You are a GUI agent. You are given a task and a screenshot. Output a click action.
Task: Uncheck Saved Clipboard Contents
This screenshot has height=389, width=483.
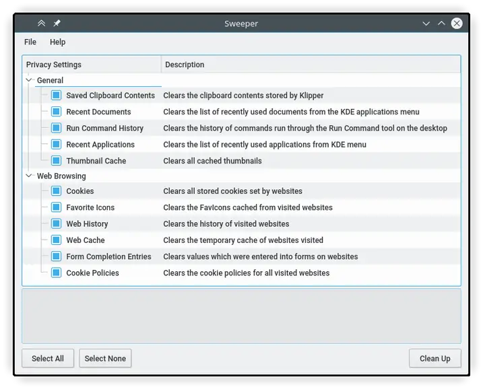pyautogui.click(x=56, y=95)
